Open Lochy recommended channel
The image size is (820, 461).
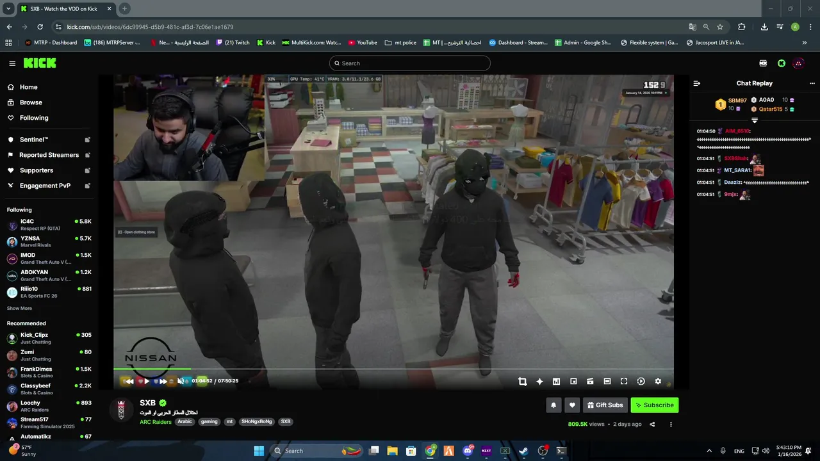tap(49, 406)
